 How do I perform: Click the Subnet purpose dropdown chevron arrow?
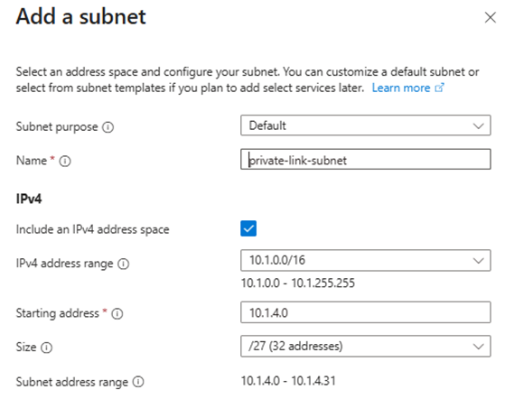478,125
